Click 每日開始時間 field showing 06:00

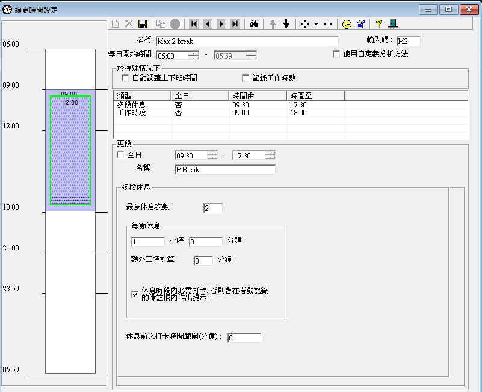tap(172, 56)
